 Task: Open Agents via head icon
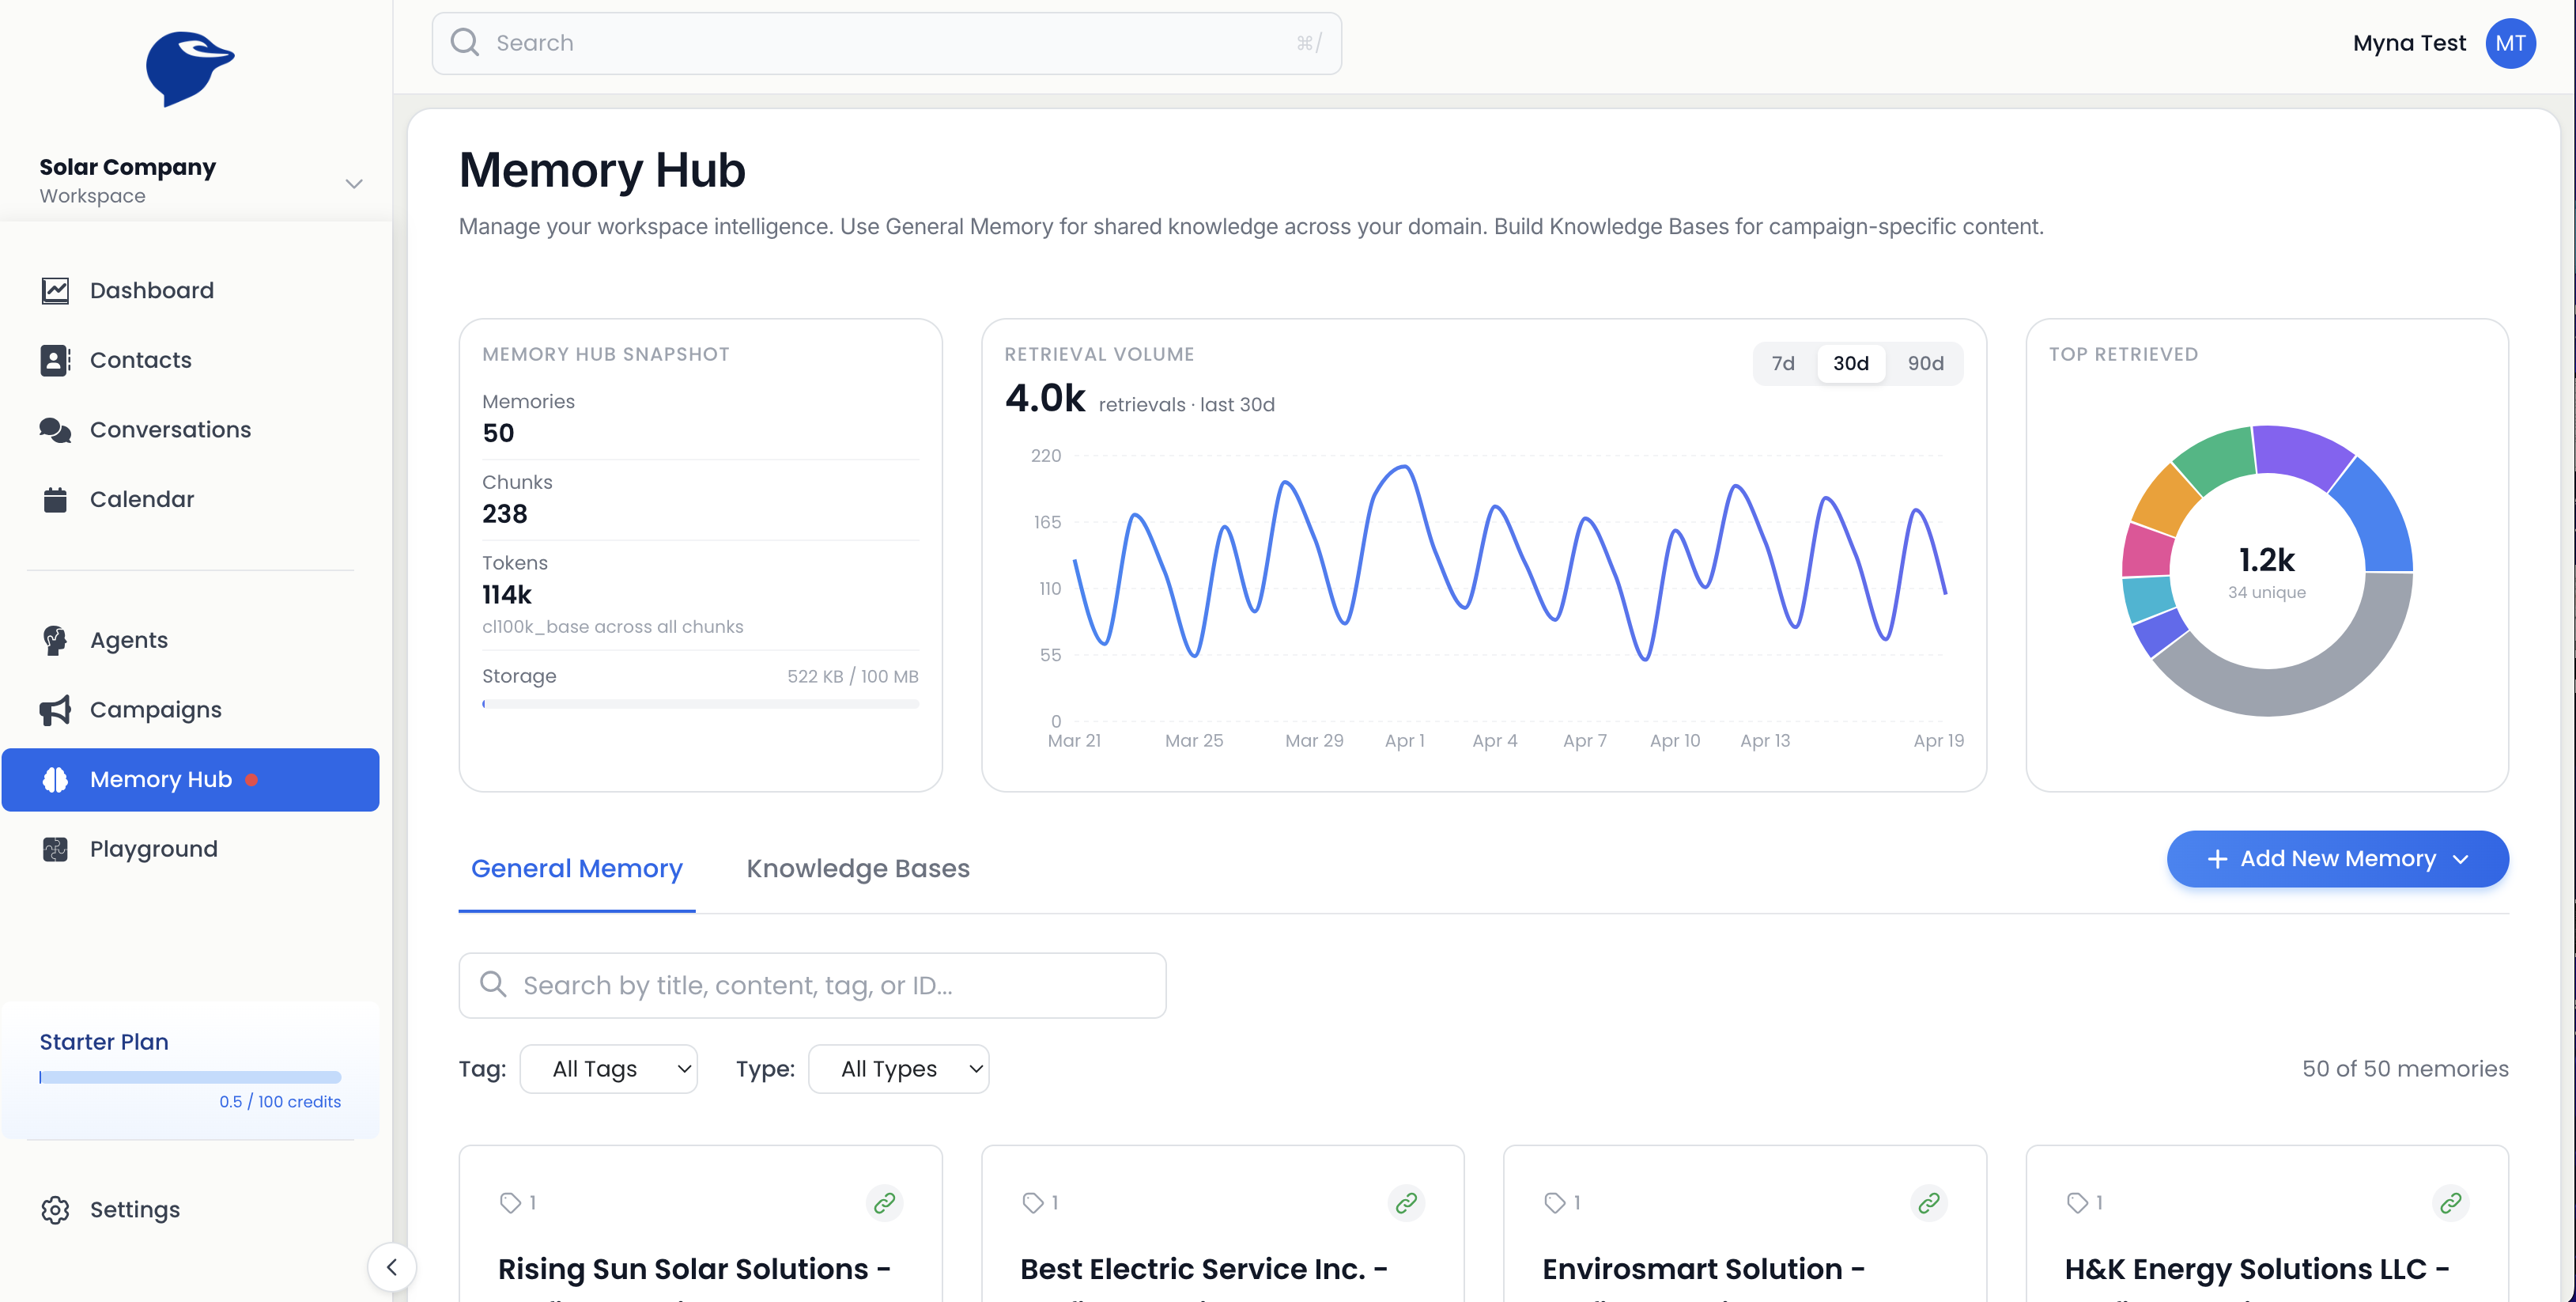55,641
